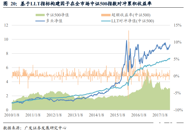This screenshot has height=130, width=185.
Task: Click x-axis date 2015/1/8
Action: (x=117, y=115)
